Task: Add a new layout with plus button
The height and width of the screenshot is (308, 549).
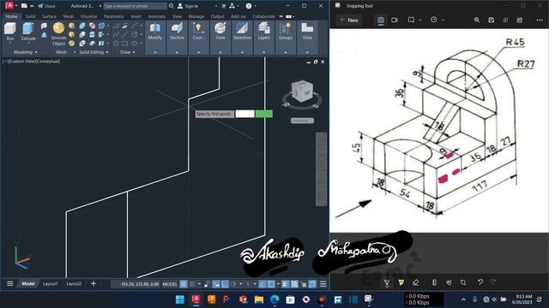Action: (x=94, y=283)
